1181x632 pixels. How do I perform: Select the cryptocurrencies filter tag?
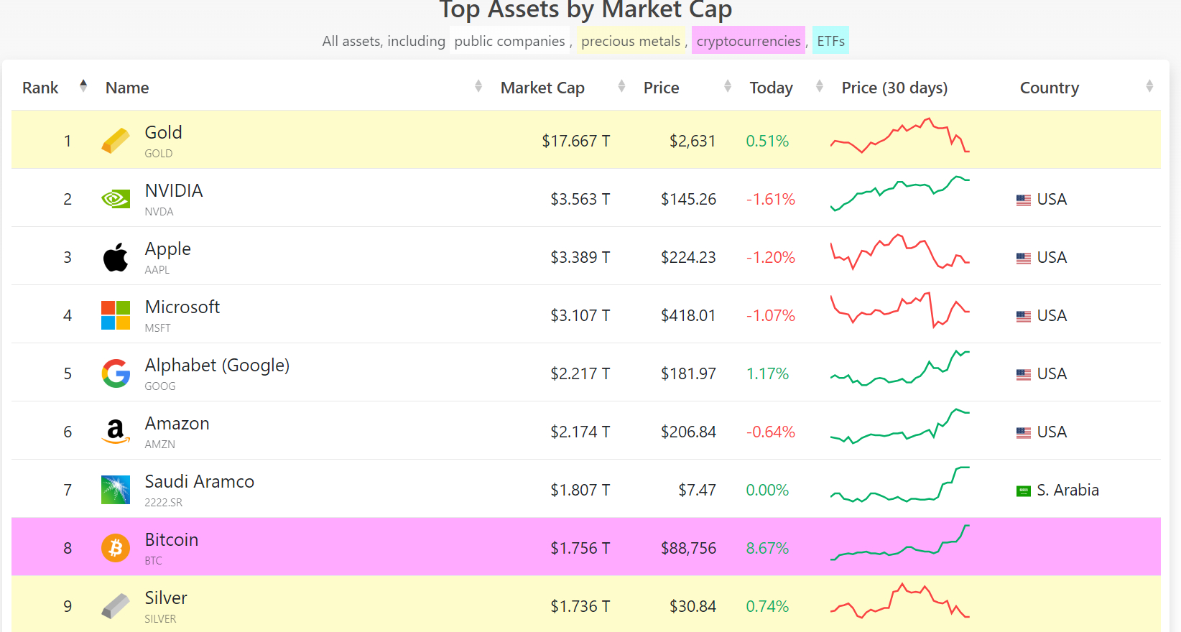click(x=749, y=41)
